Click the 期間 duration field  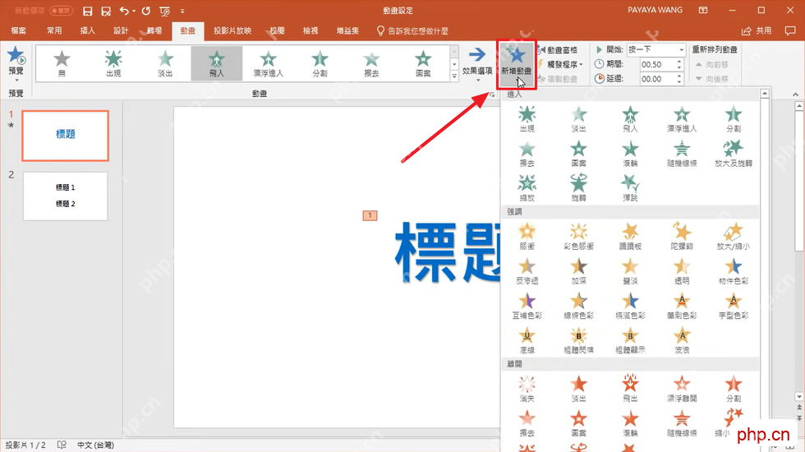(656, 64)
